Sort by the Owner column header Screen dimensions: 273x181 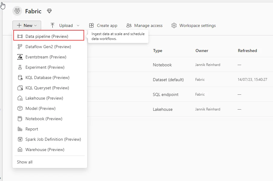click(202, 51)
